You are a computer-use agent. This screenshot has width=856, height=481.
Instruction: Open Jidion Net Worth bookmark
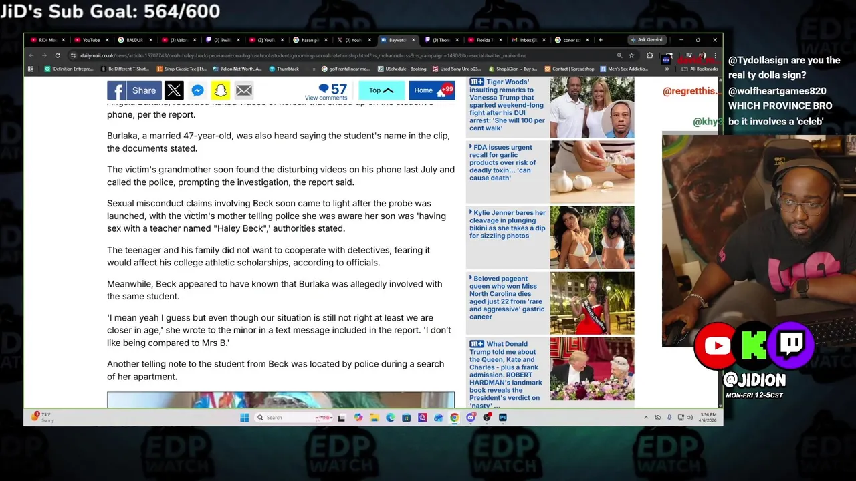pyautogui.click(x=237, y=69)
